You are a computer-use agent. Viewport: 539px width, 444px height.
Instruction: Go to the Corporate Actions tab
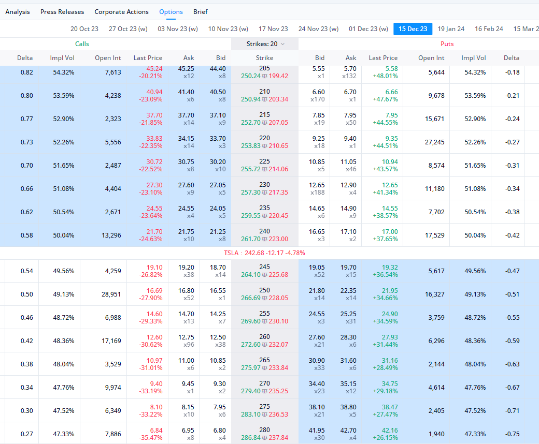coord(121,12)
